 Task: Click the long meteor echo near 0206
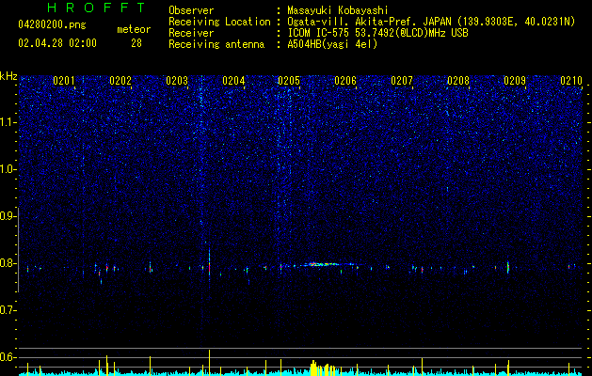point(323,264)
